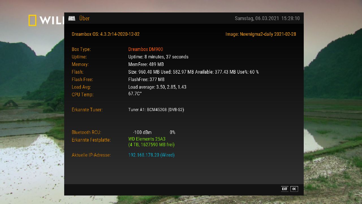The height and width of the screenshot is (204, 362).
Task: Click the Bluetooth RCU -100 dBm value
Action: coord(142,133)
